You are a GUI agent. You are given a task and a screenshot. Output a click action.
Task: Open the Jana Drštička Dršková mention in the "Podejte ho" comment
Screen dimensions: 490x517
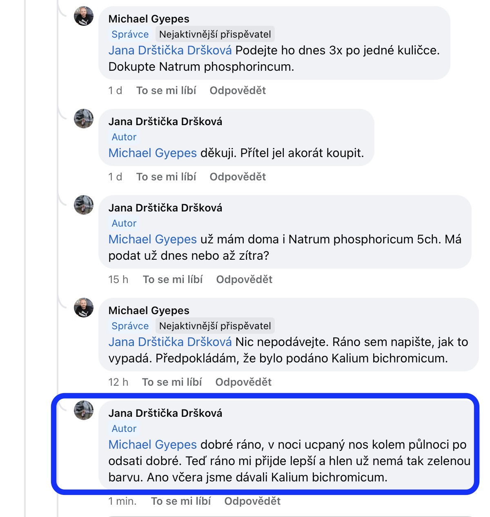click(170, 50)
